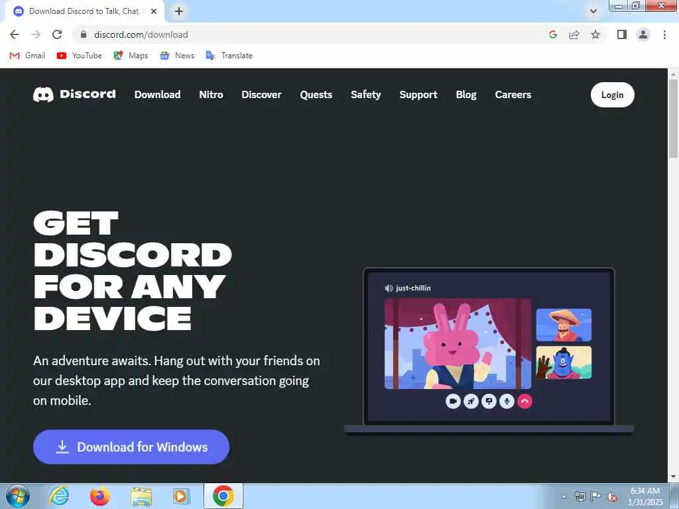The height and width of the screenshot is (509, 679).
Task: Select Blog in Discord navigation
Action: 466,94
